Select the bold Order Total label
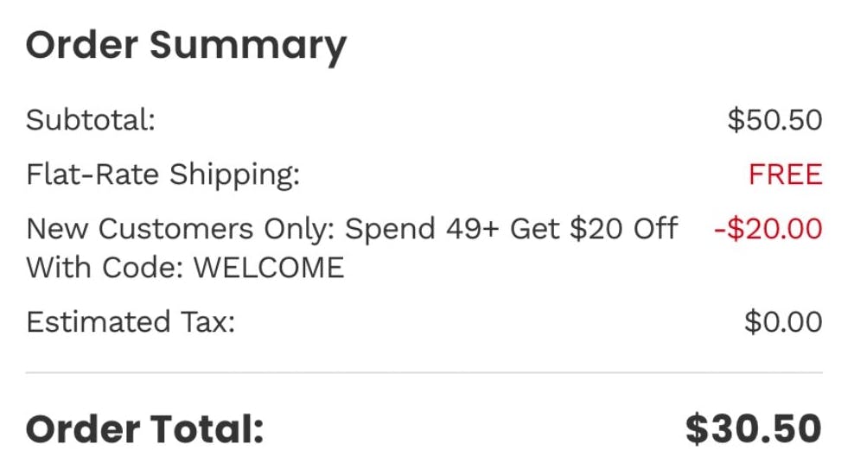 pos(144,429)
